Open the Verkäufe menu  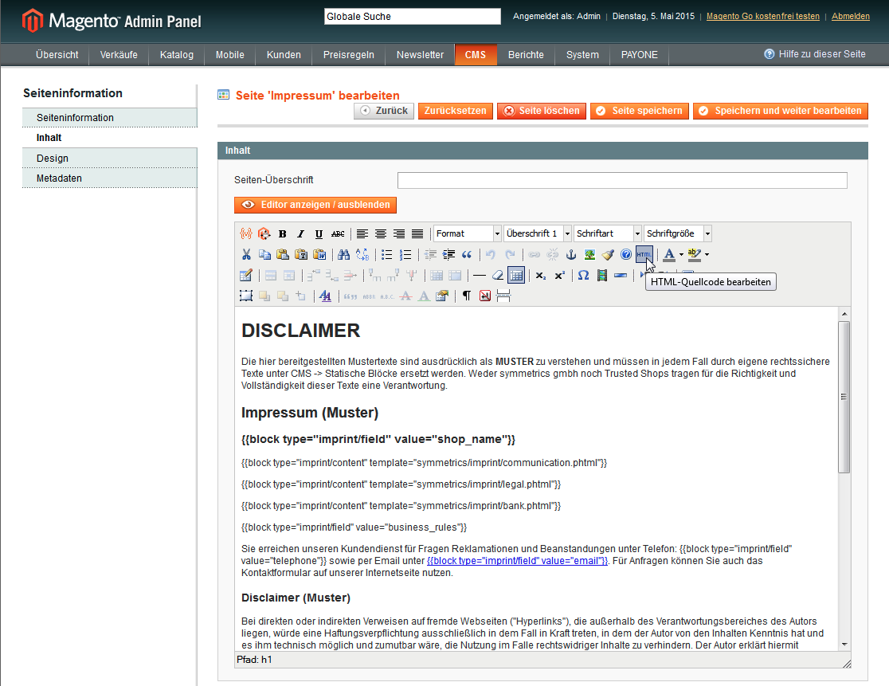point(119,55)
